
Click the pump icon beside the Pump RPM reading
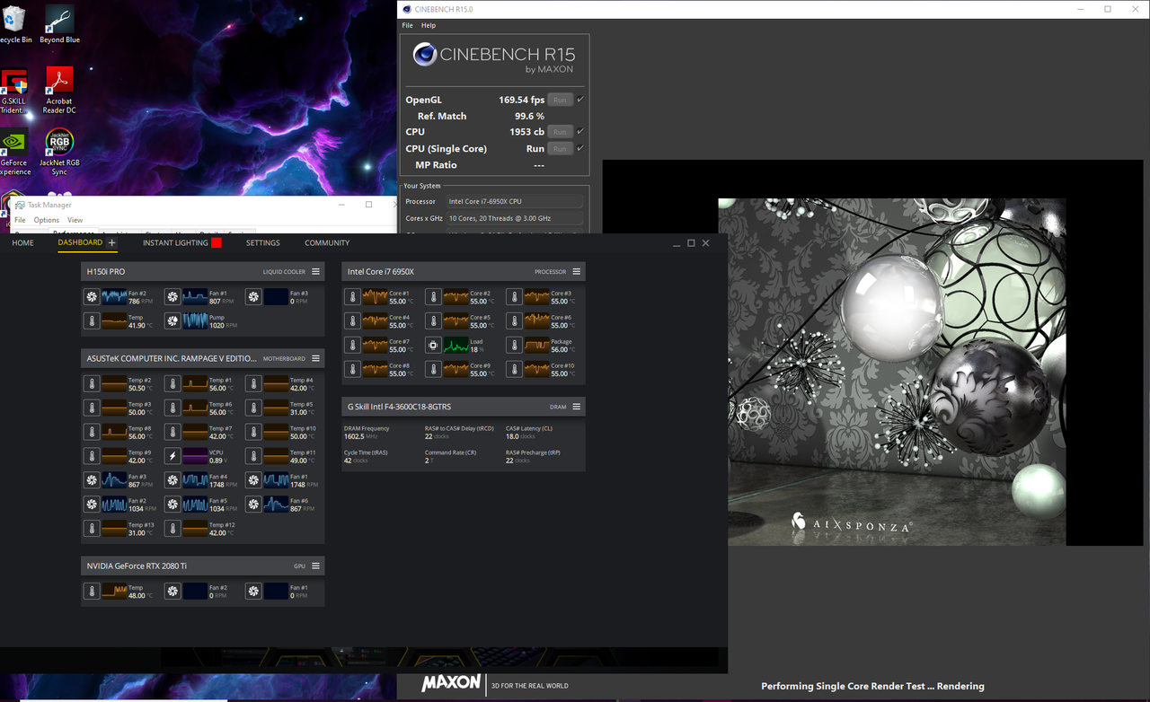(x=172, y=320)
